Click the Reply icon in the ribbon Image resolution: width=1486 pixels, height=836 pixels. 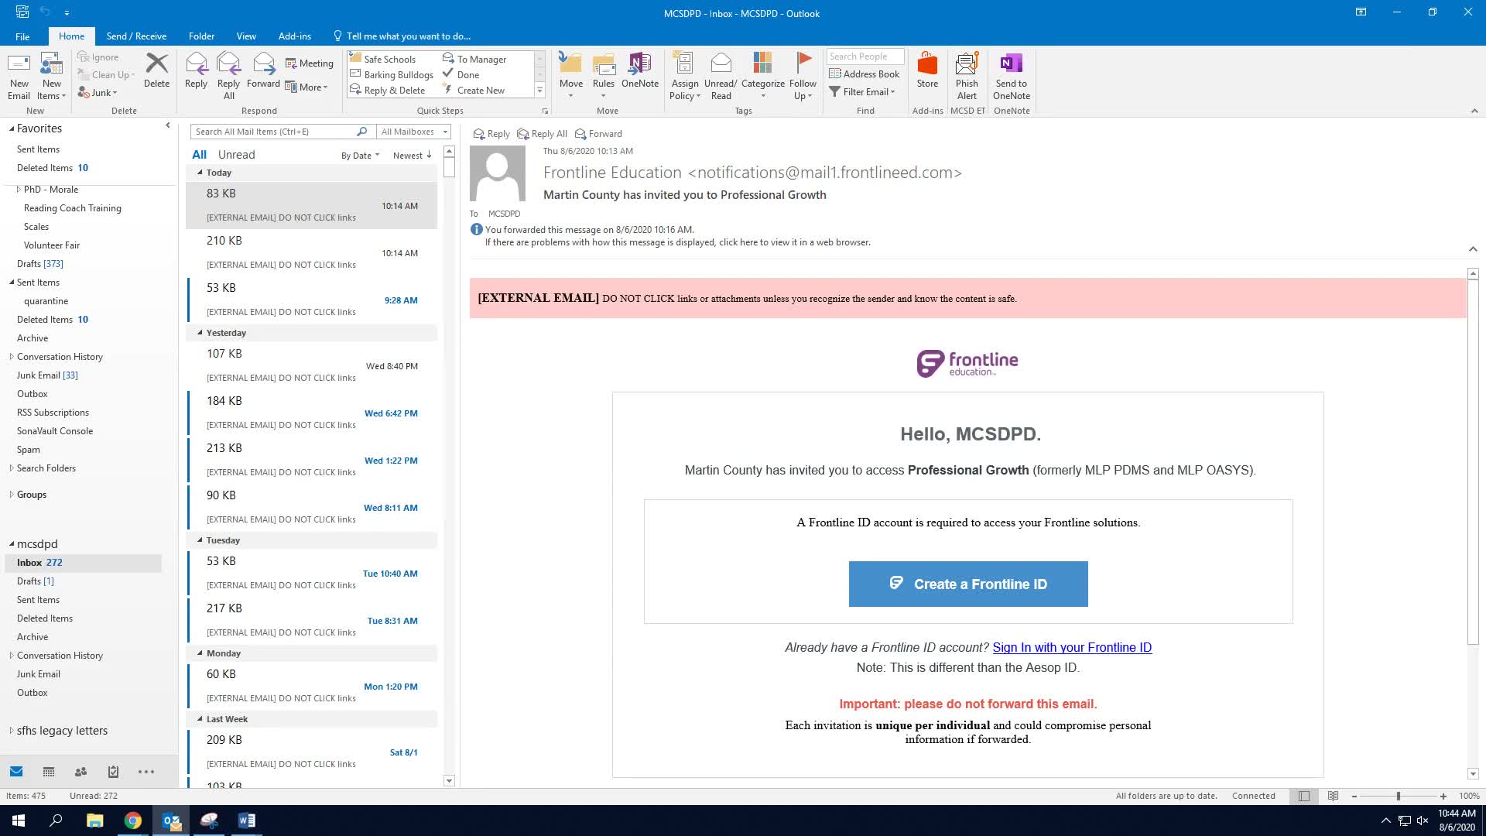(x=196, y=70)
